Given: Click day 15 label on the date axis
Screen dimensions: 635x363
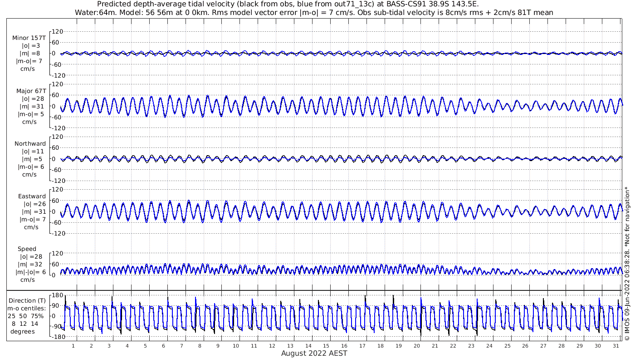Looking at the screenshot, I should pyautogui.click(x=326, y=346).
